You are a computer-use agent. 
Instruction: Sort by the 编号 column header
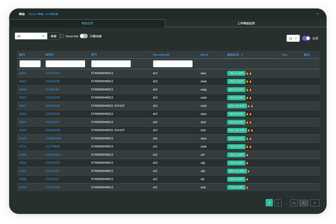[22, 55]
